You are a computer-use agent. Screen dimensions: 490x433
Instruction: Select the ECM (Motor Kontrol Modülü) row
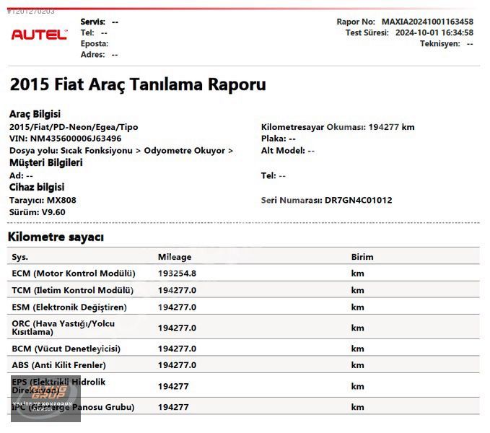(x=243, y=274)
